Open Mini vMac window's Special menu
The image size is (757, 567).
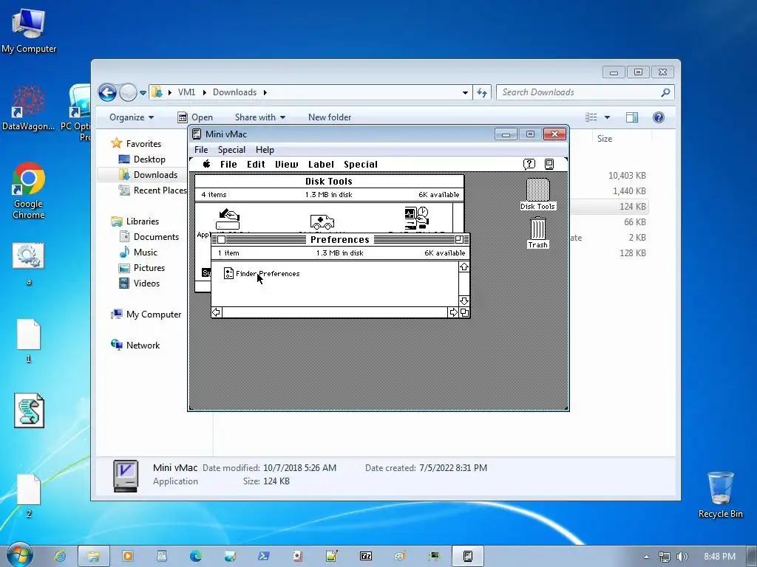click(231, 149)
